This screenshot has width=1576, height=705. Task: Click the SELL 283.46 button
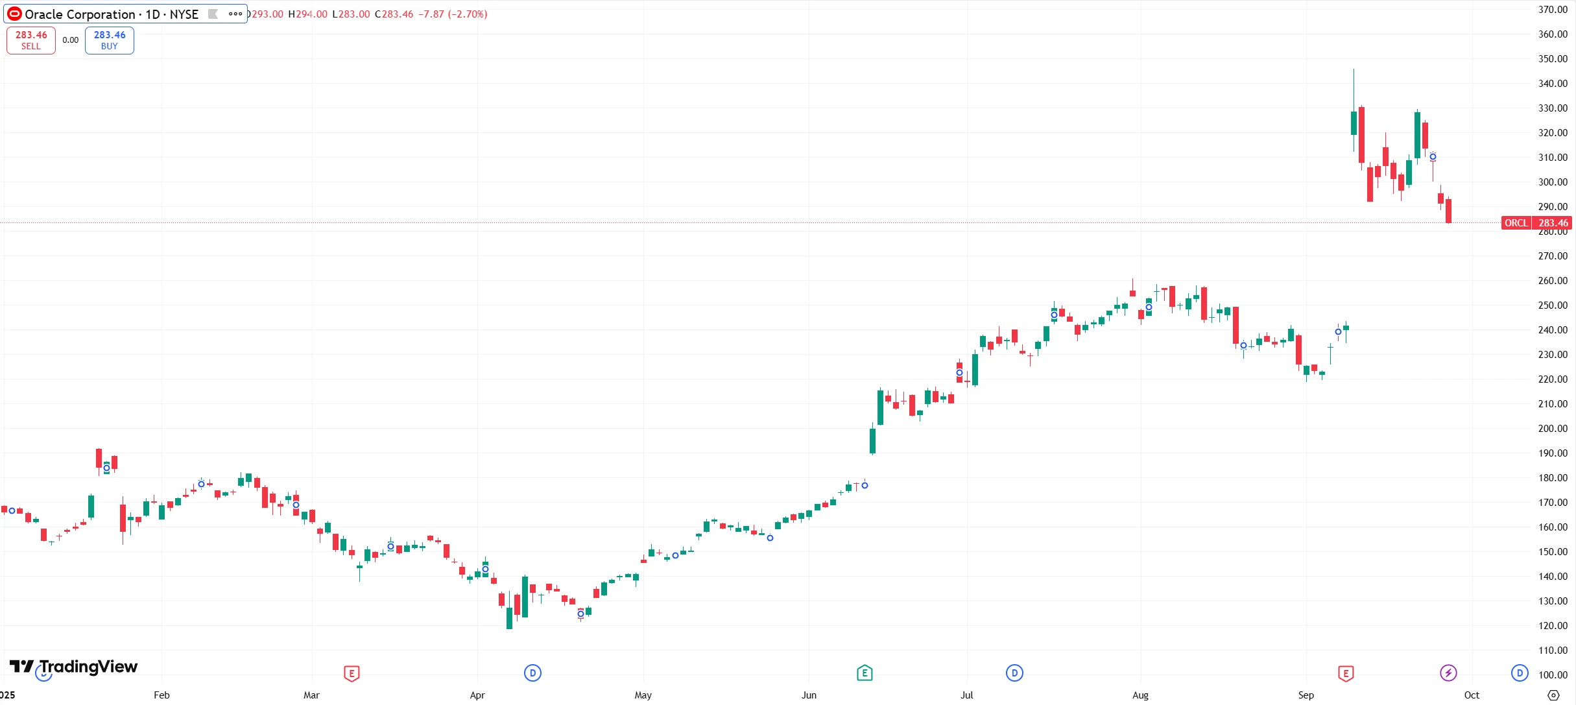(x=31, y=40)
